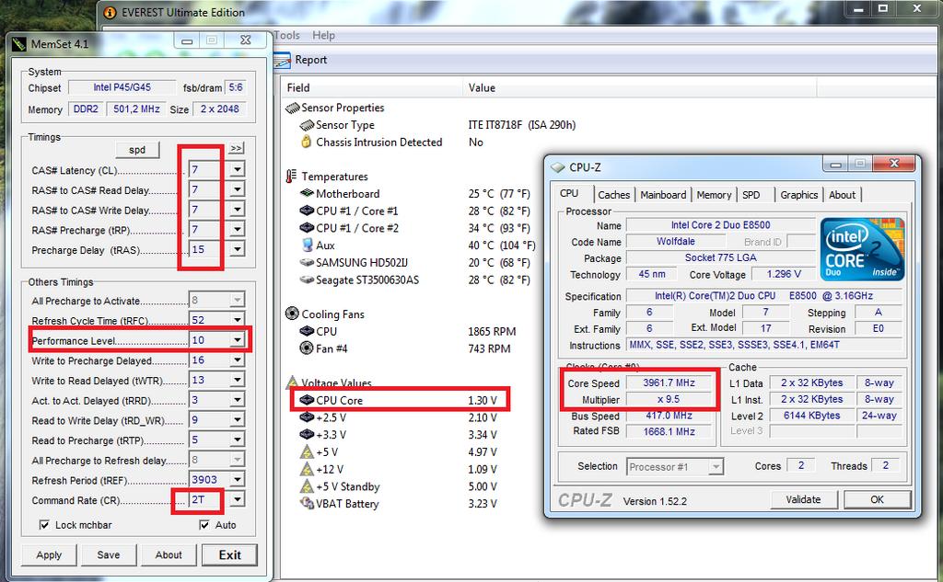The image size is (943, 582).
Task: Open the Tools menu in EVEREST
Action: pyautogui.click(x=286, y=36)
